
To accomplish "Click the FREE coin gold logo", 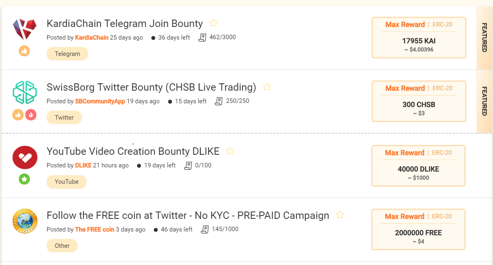I will (25, 221).
